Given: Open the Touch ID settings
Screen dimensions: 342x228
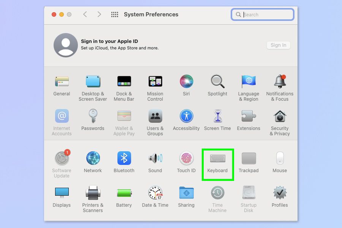Looking at the screenshot, I should tap(186, 158).
